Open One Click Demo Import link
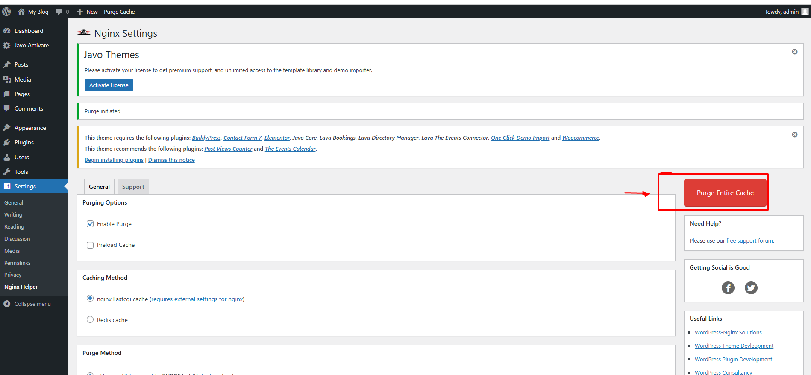This screenshot has height=375, width=811. tap(520, 138)
